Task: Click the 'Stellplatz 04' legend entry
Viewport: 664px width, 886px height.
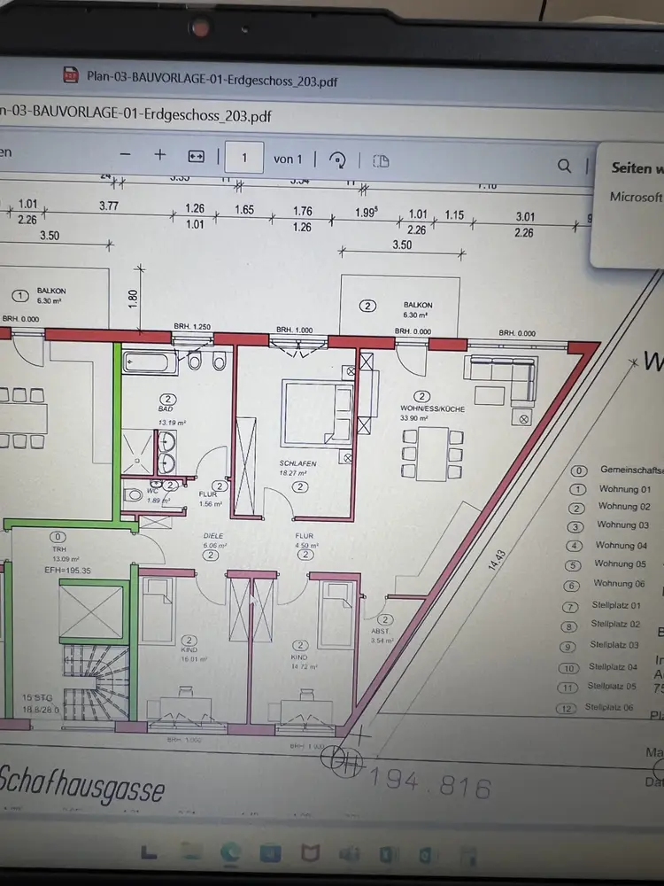Action: click(614, 667)
